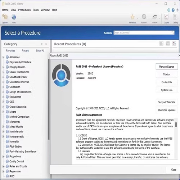
Task: Expand the Correlation category
Action: pyautogui.click(x=3, y=87)
